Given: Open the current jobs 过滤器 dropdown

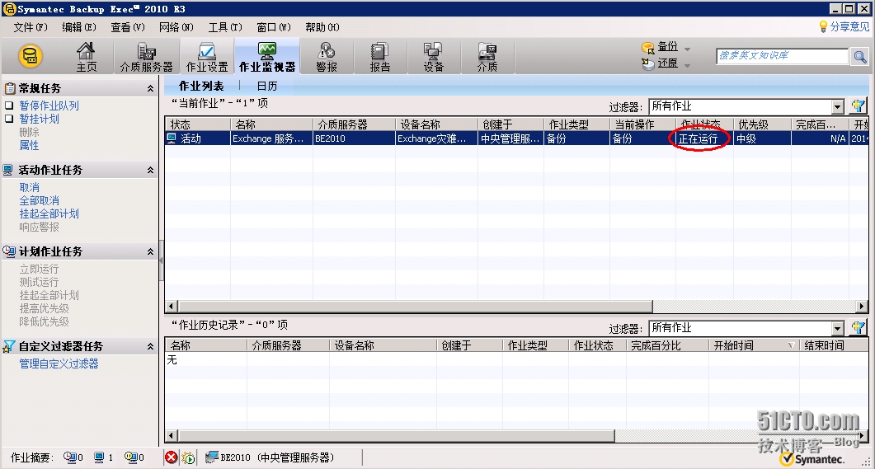Looking at the screenshot, I should [838, 106].
